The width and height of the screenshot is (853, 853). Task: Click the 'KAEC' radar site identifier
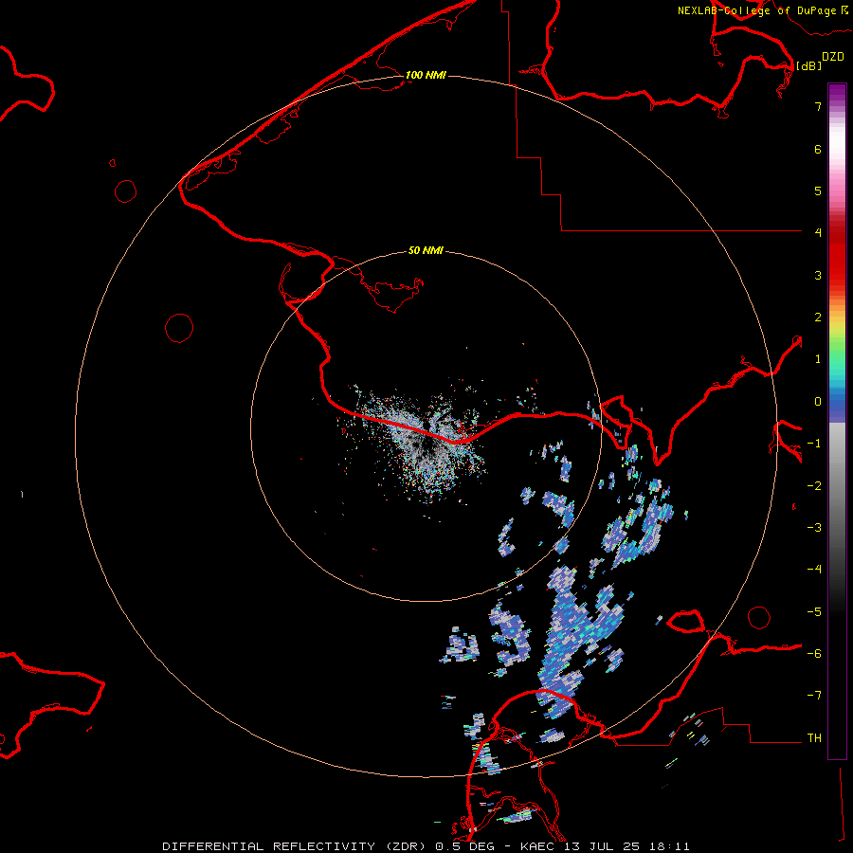538,846
